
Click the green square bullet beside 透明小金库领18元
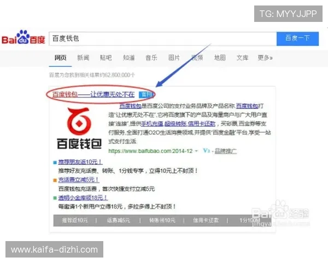coord(55,198)
